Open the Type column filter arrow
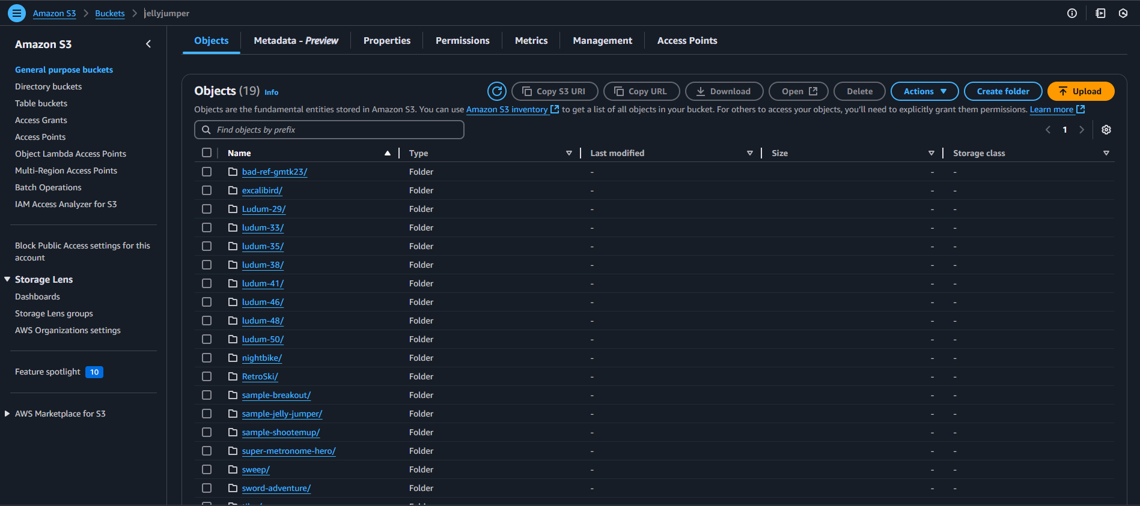The height and width of the screenshot is (506, 1140). click(x=569, y=153)
